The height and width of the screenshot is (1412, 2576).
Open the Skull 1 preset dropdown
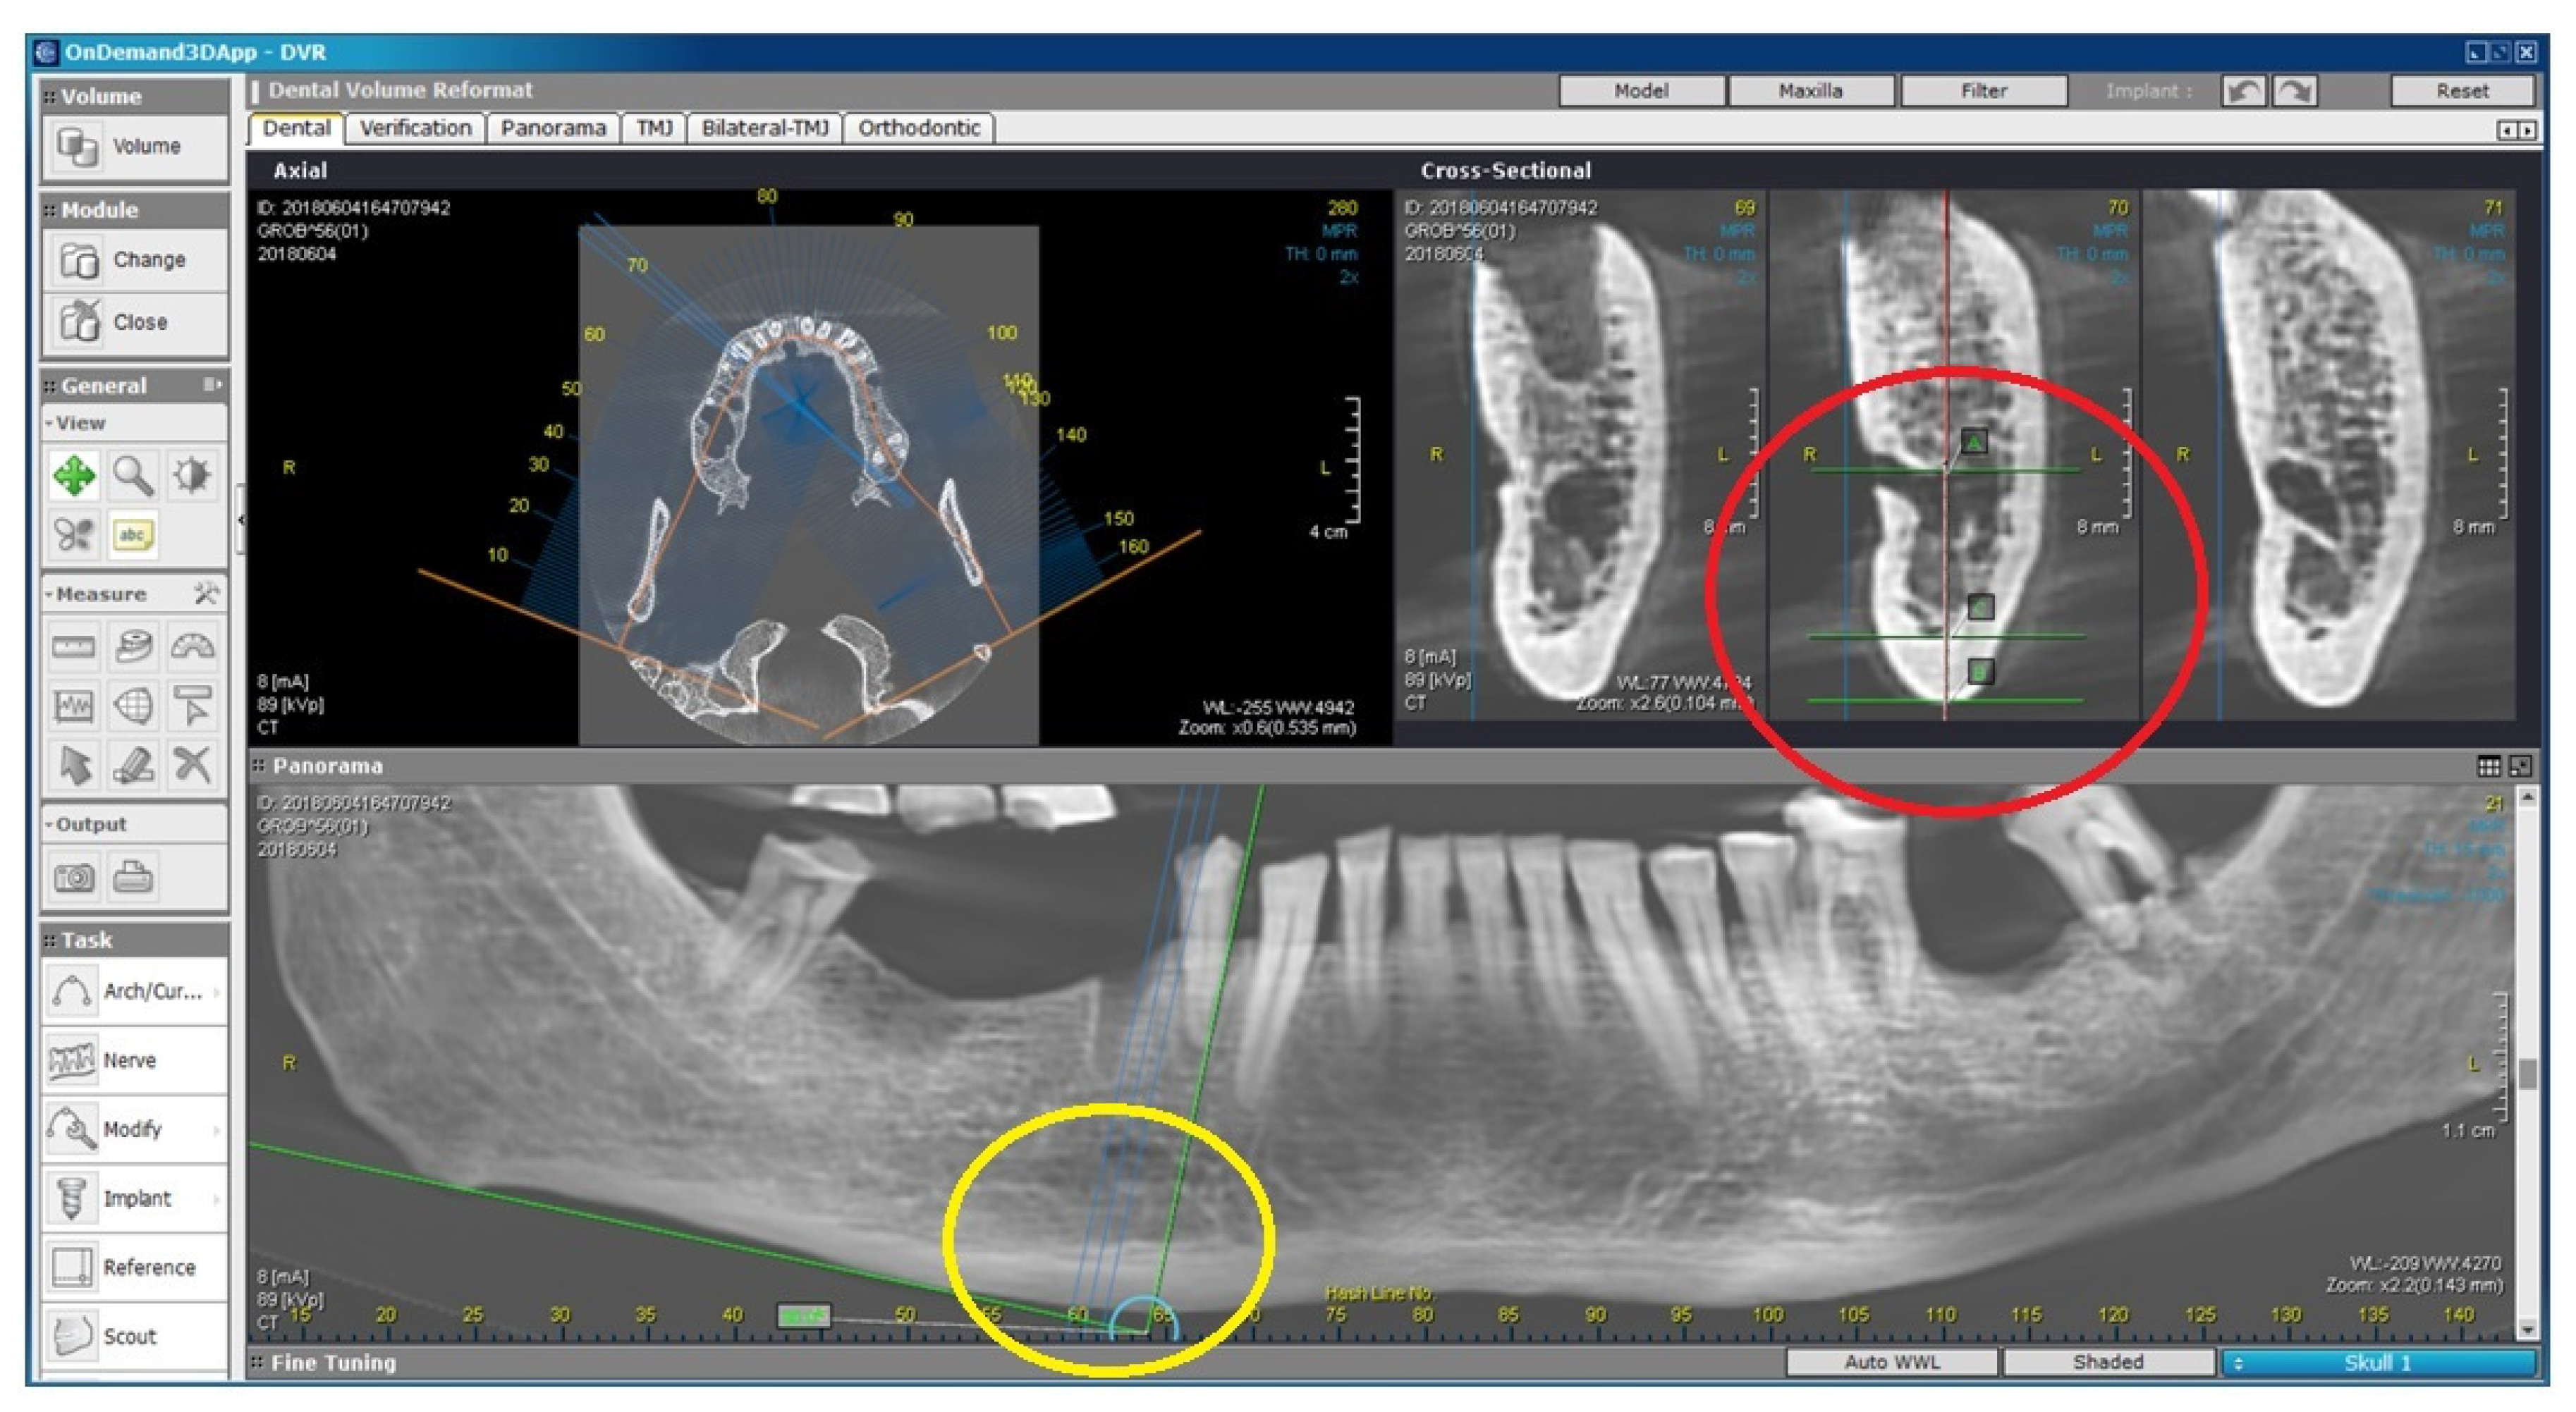tap(2378, 1362)
